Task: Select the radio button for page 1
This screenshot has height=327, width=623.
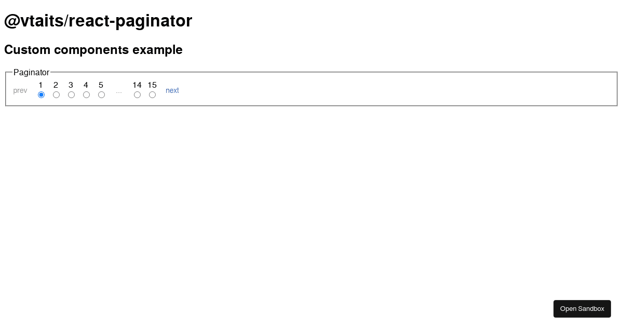Action: pos(41,94)
